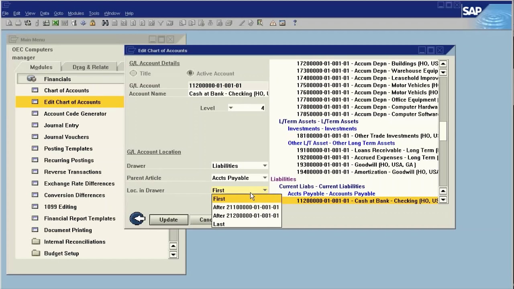
Task: Click the topmost up arrow of tree scrollbar
Action: tap(443, 64)
